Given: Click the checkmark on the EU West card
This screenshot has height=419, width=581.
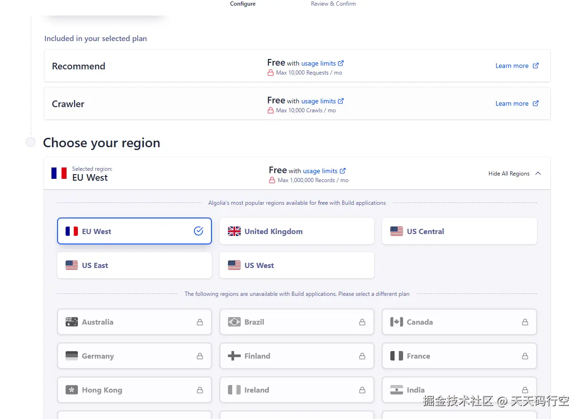Looking at the screenshot, I should click(x=198, y=231).
